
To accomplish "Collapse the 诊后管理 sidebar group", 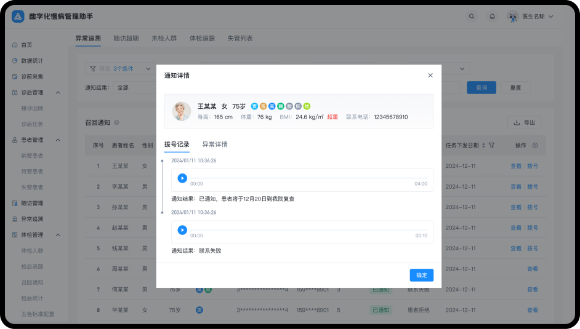I will pos(58,92).
